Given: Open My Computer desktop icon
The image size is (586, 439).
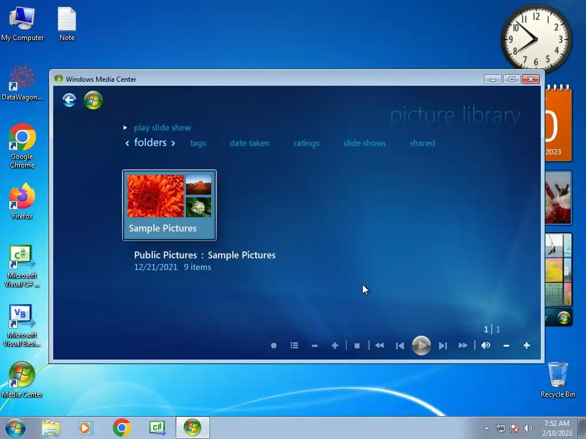Looking at the screenshot, I should [x=22, y=23].
